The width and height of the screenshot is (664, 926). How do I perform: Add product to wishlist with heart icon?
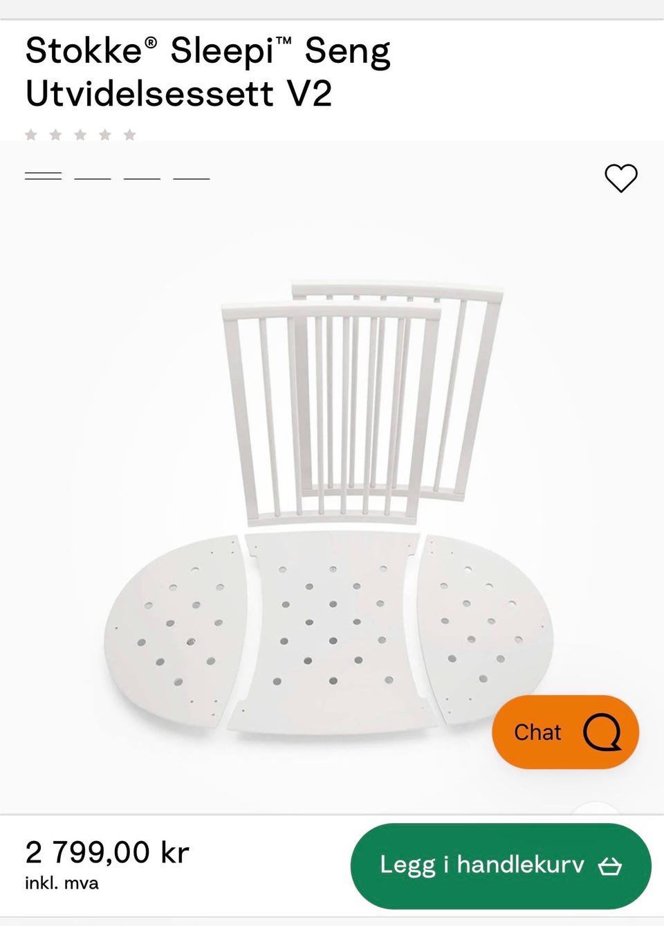620,178
